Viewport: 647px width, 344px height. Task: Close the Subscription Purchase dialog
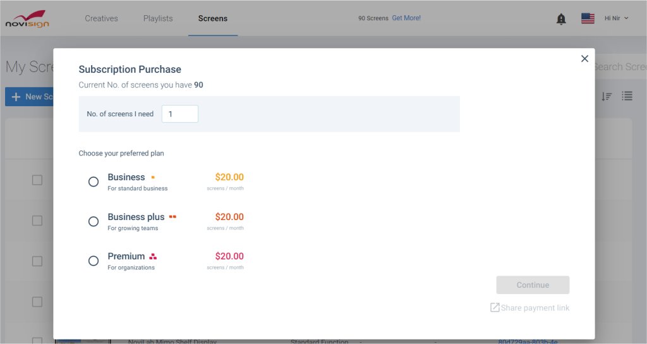click(584, 59)
